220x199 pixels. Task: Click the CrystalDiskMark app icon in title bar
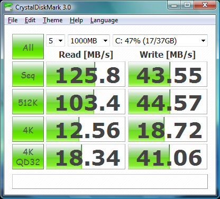[x=8, y=7]
